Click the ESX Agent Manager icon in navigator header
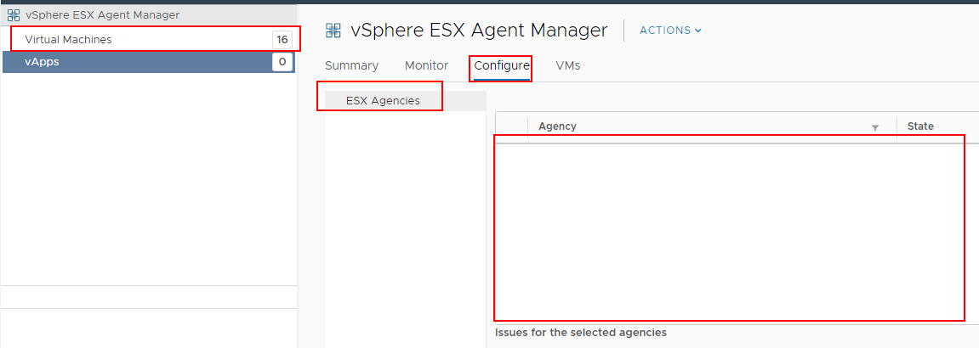Image resolution: width=979 pixels, height=348 pixels. [x=14, y=14]
